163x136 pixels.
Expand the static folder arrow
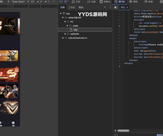click(x=67, y=26)
